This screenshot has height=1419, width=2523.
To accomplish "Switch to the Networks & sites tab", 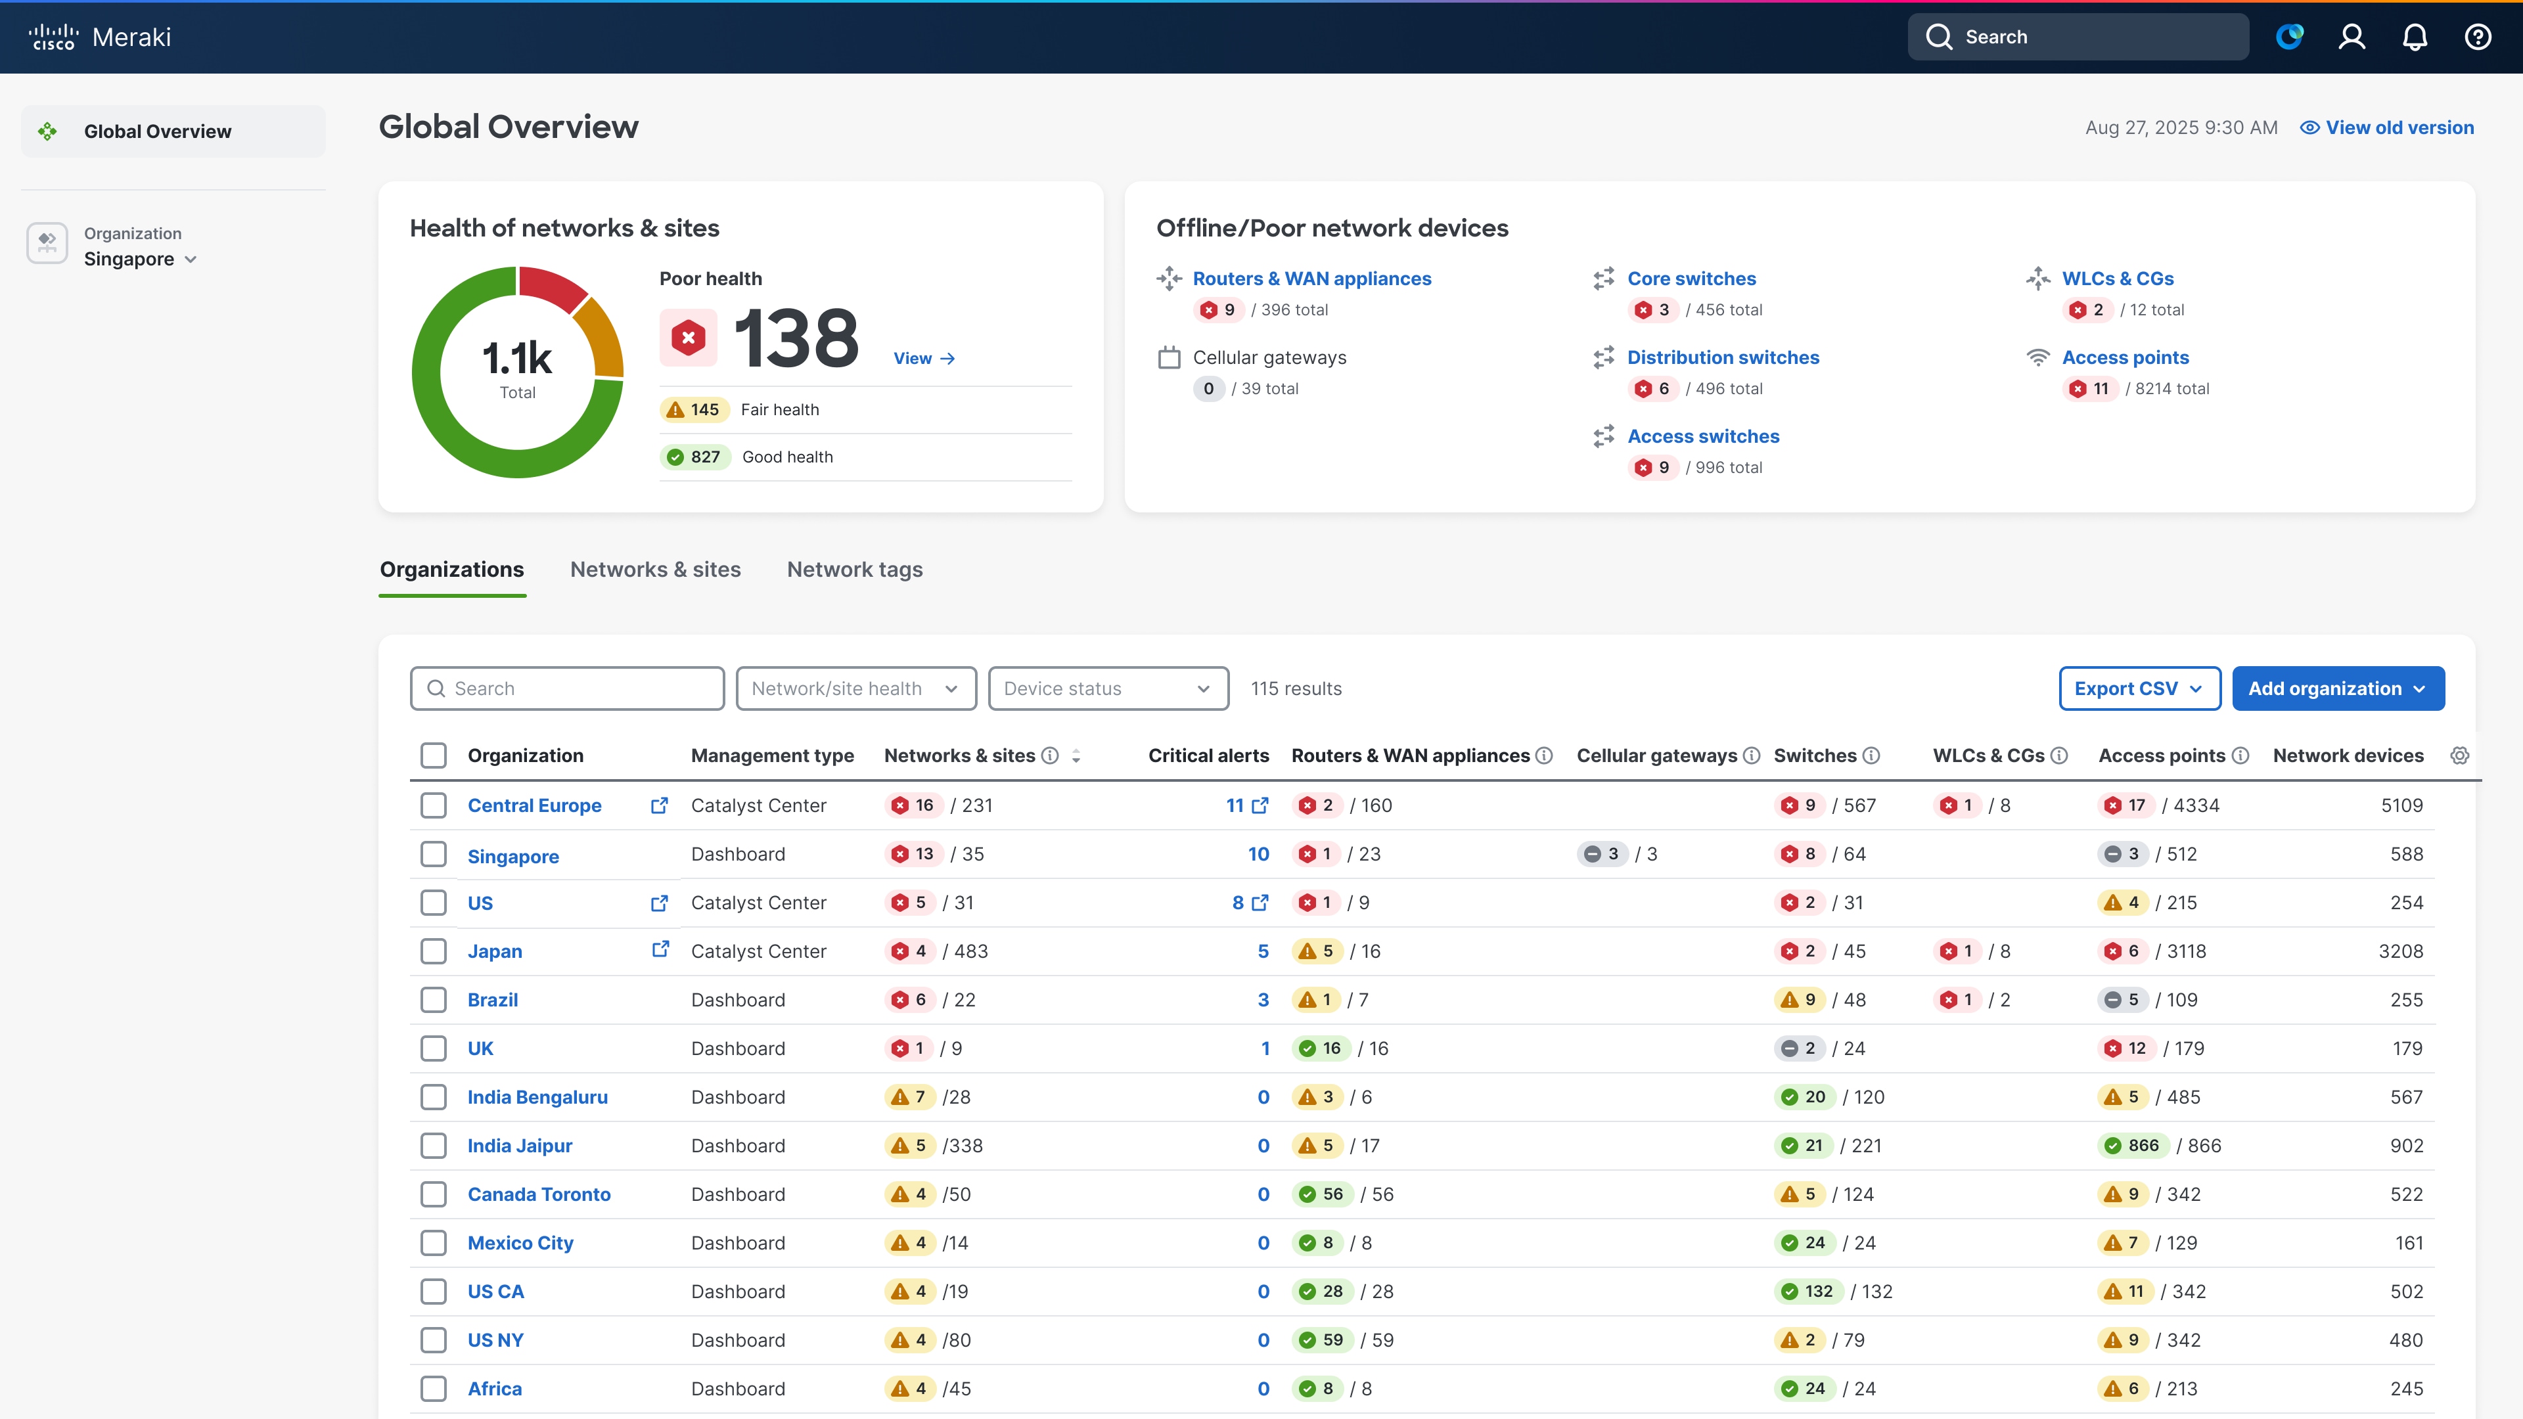I will point(655,569).
